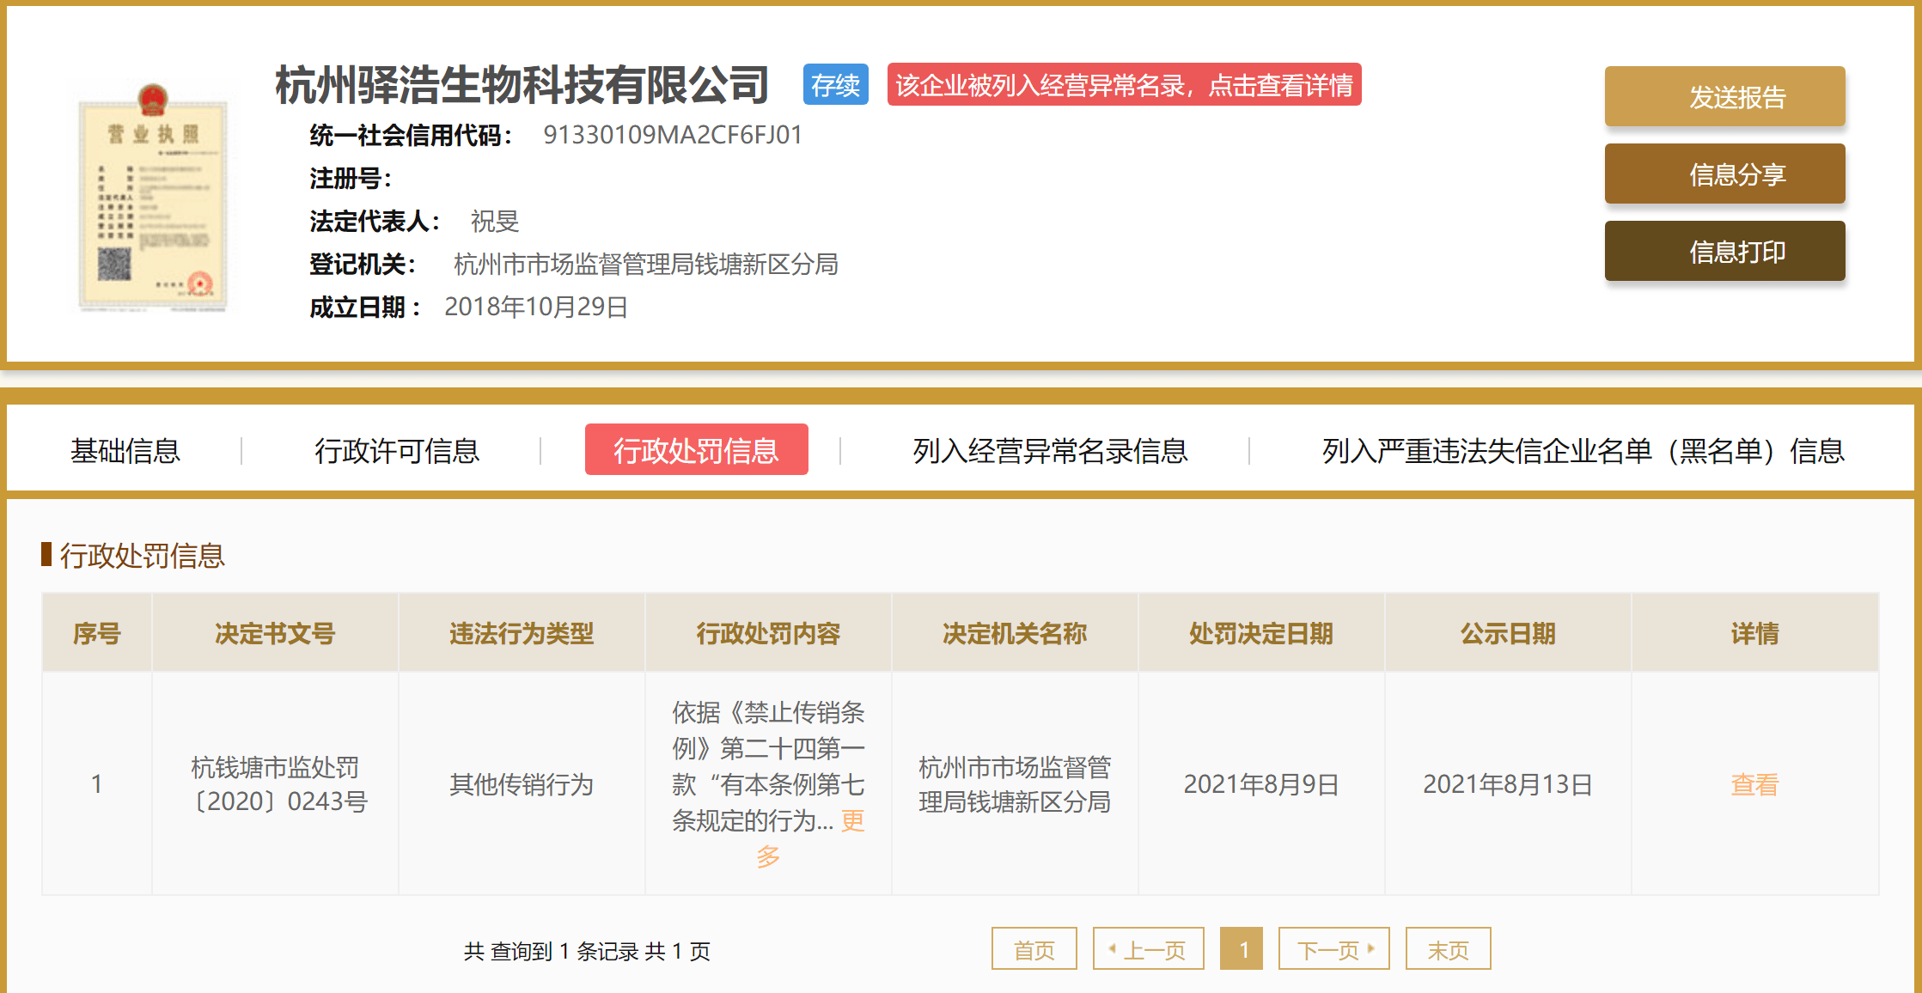Expand penalty content with 更多 link

tap(852, 821)
